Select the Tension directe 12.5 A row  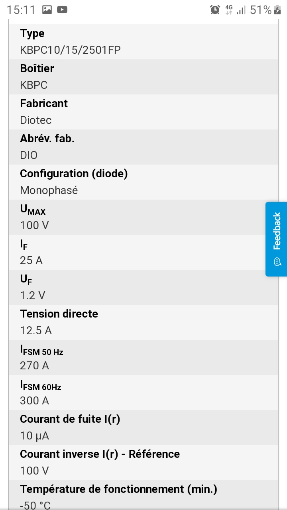(143, 322)
